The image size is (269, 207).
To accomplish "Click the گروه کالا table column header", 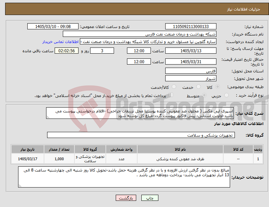I will (90, 149).
